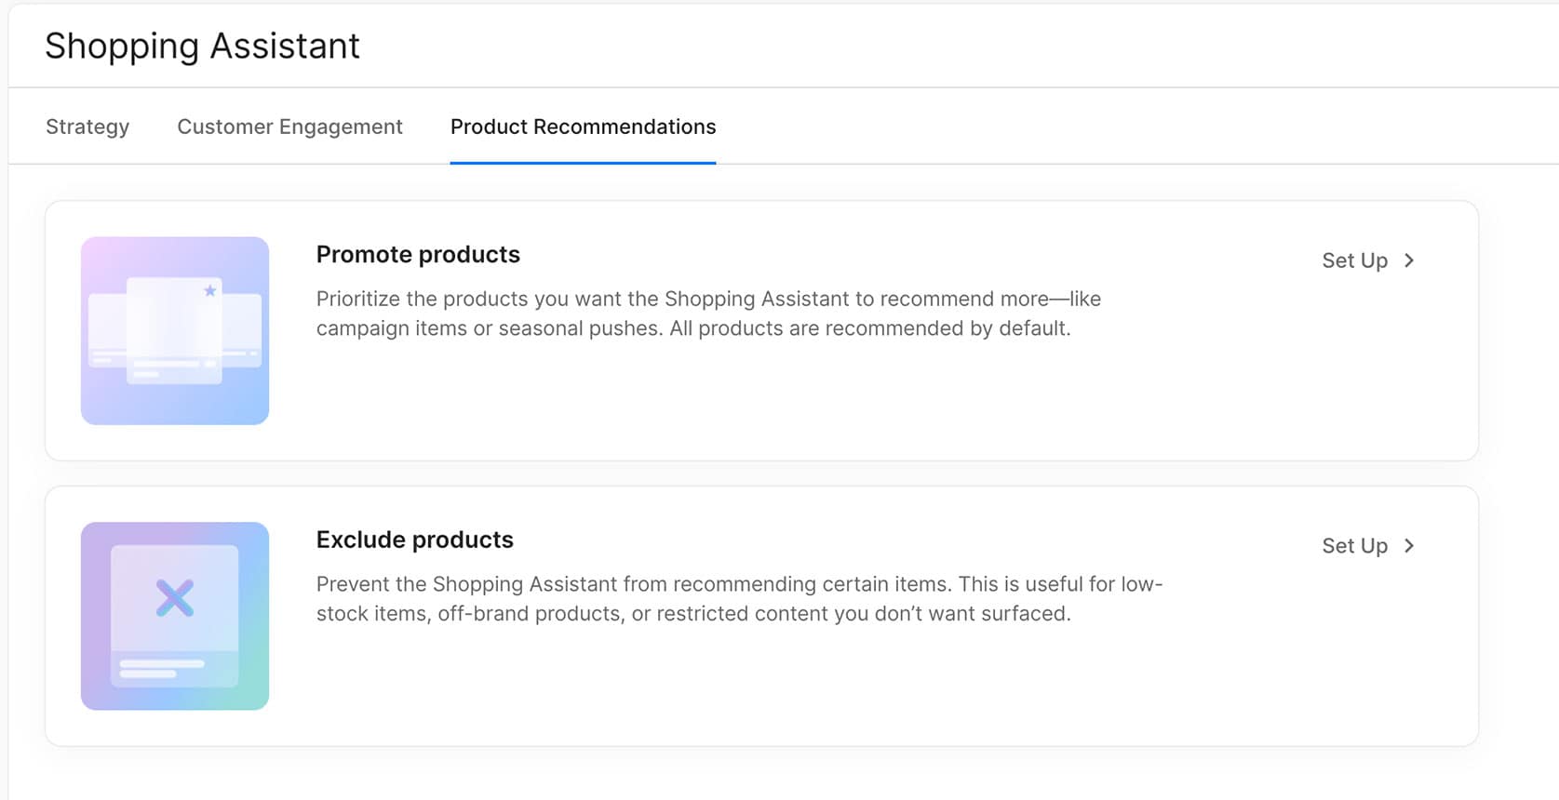
Task: Open the Strategy tab
Action: [87, 127]
